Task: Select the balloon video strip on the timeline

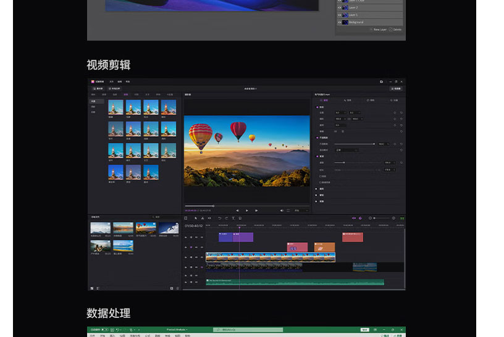Action: tap(271, 257)
